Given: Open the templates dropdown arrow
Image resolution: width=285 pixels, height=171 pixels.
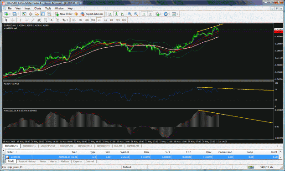Looking at the screenshot, I should [177, 14].
